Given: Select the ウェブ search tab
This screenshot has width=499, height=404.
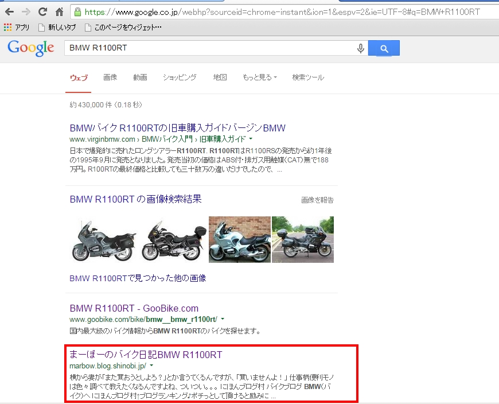Looking at the screenshot, I should coord(79,77).
